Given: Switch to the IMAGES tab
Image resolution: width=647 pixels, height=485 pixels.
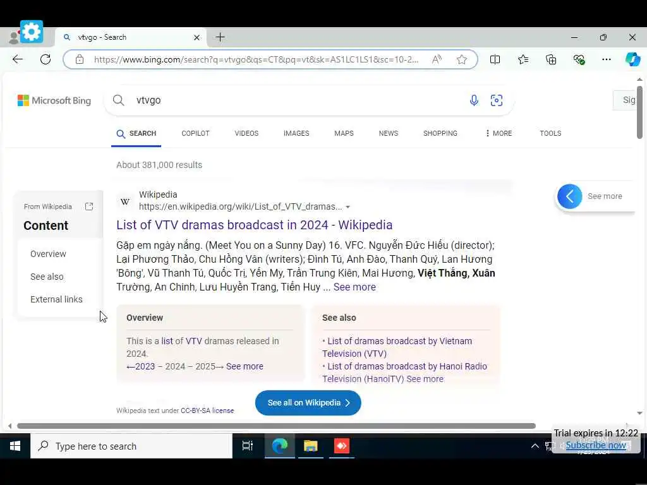Looking at the screenshot, I should (296, 133).
